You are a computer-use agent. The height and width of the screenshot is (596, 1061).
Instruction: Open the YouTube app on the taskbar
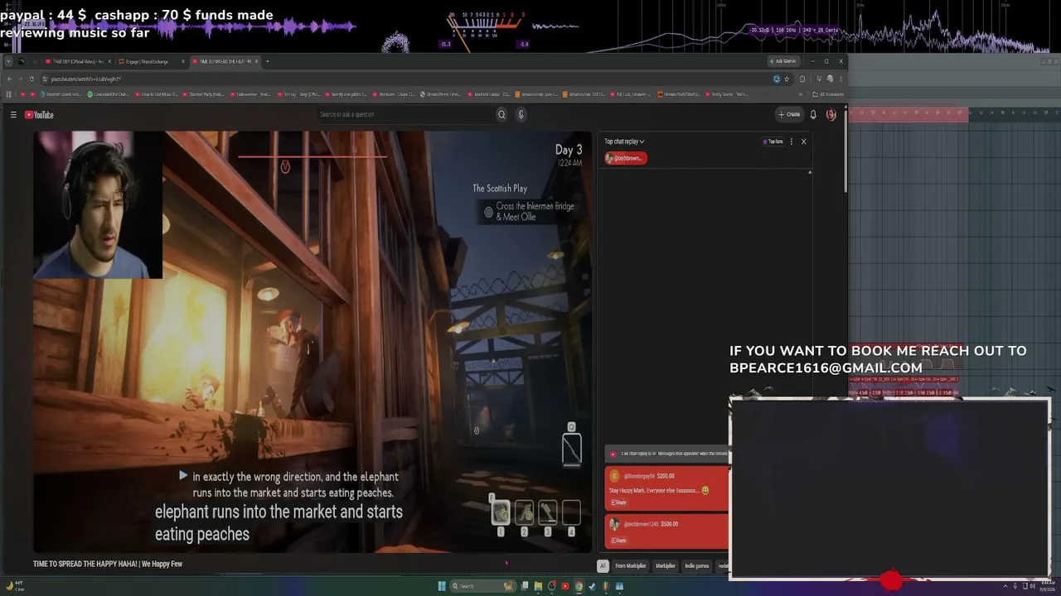[x=565, y=586]
